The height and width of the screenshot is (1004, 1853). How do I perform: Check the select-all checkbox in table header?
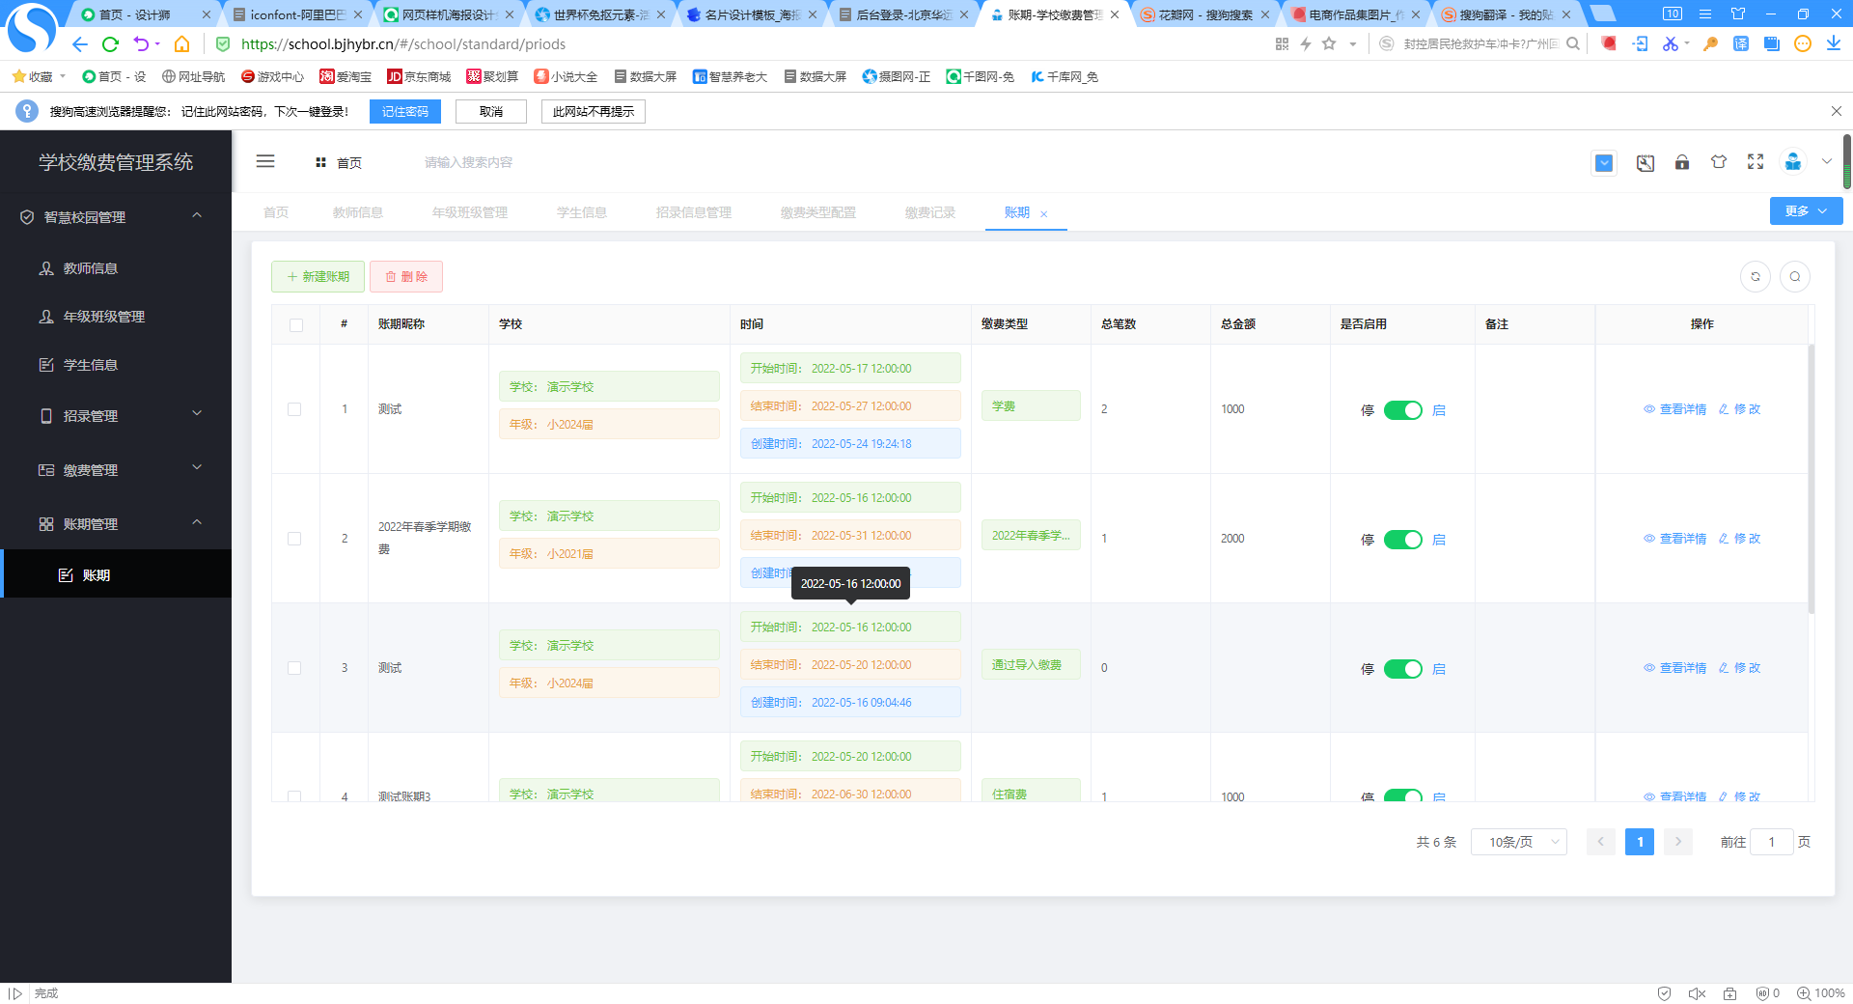pos(296,325)
